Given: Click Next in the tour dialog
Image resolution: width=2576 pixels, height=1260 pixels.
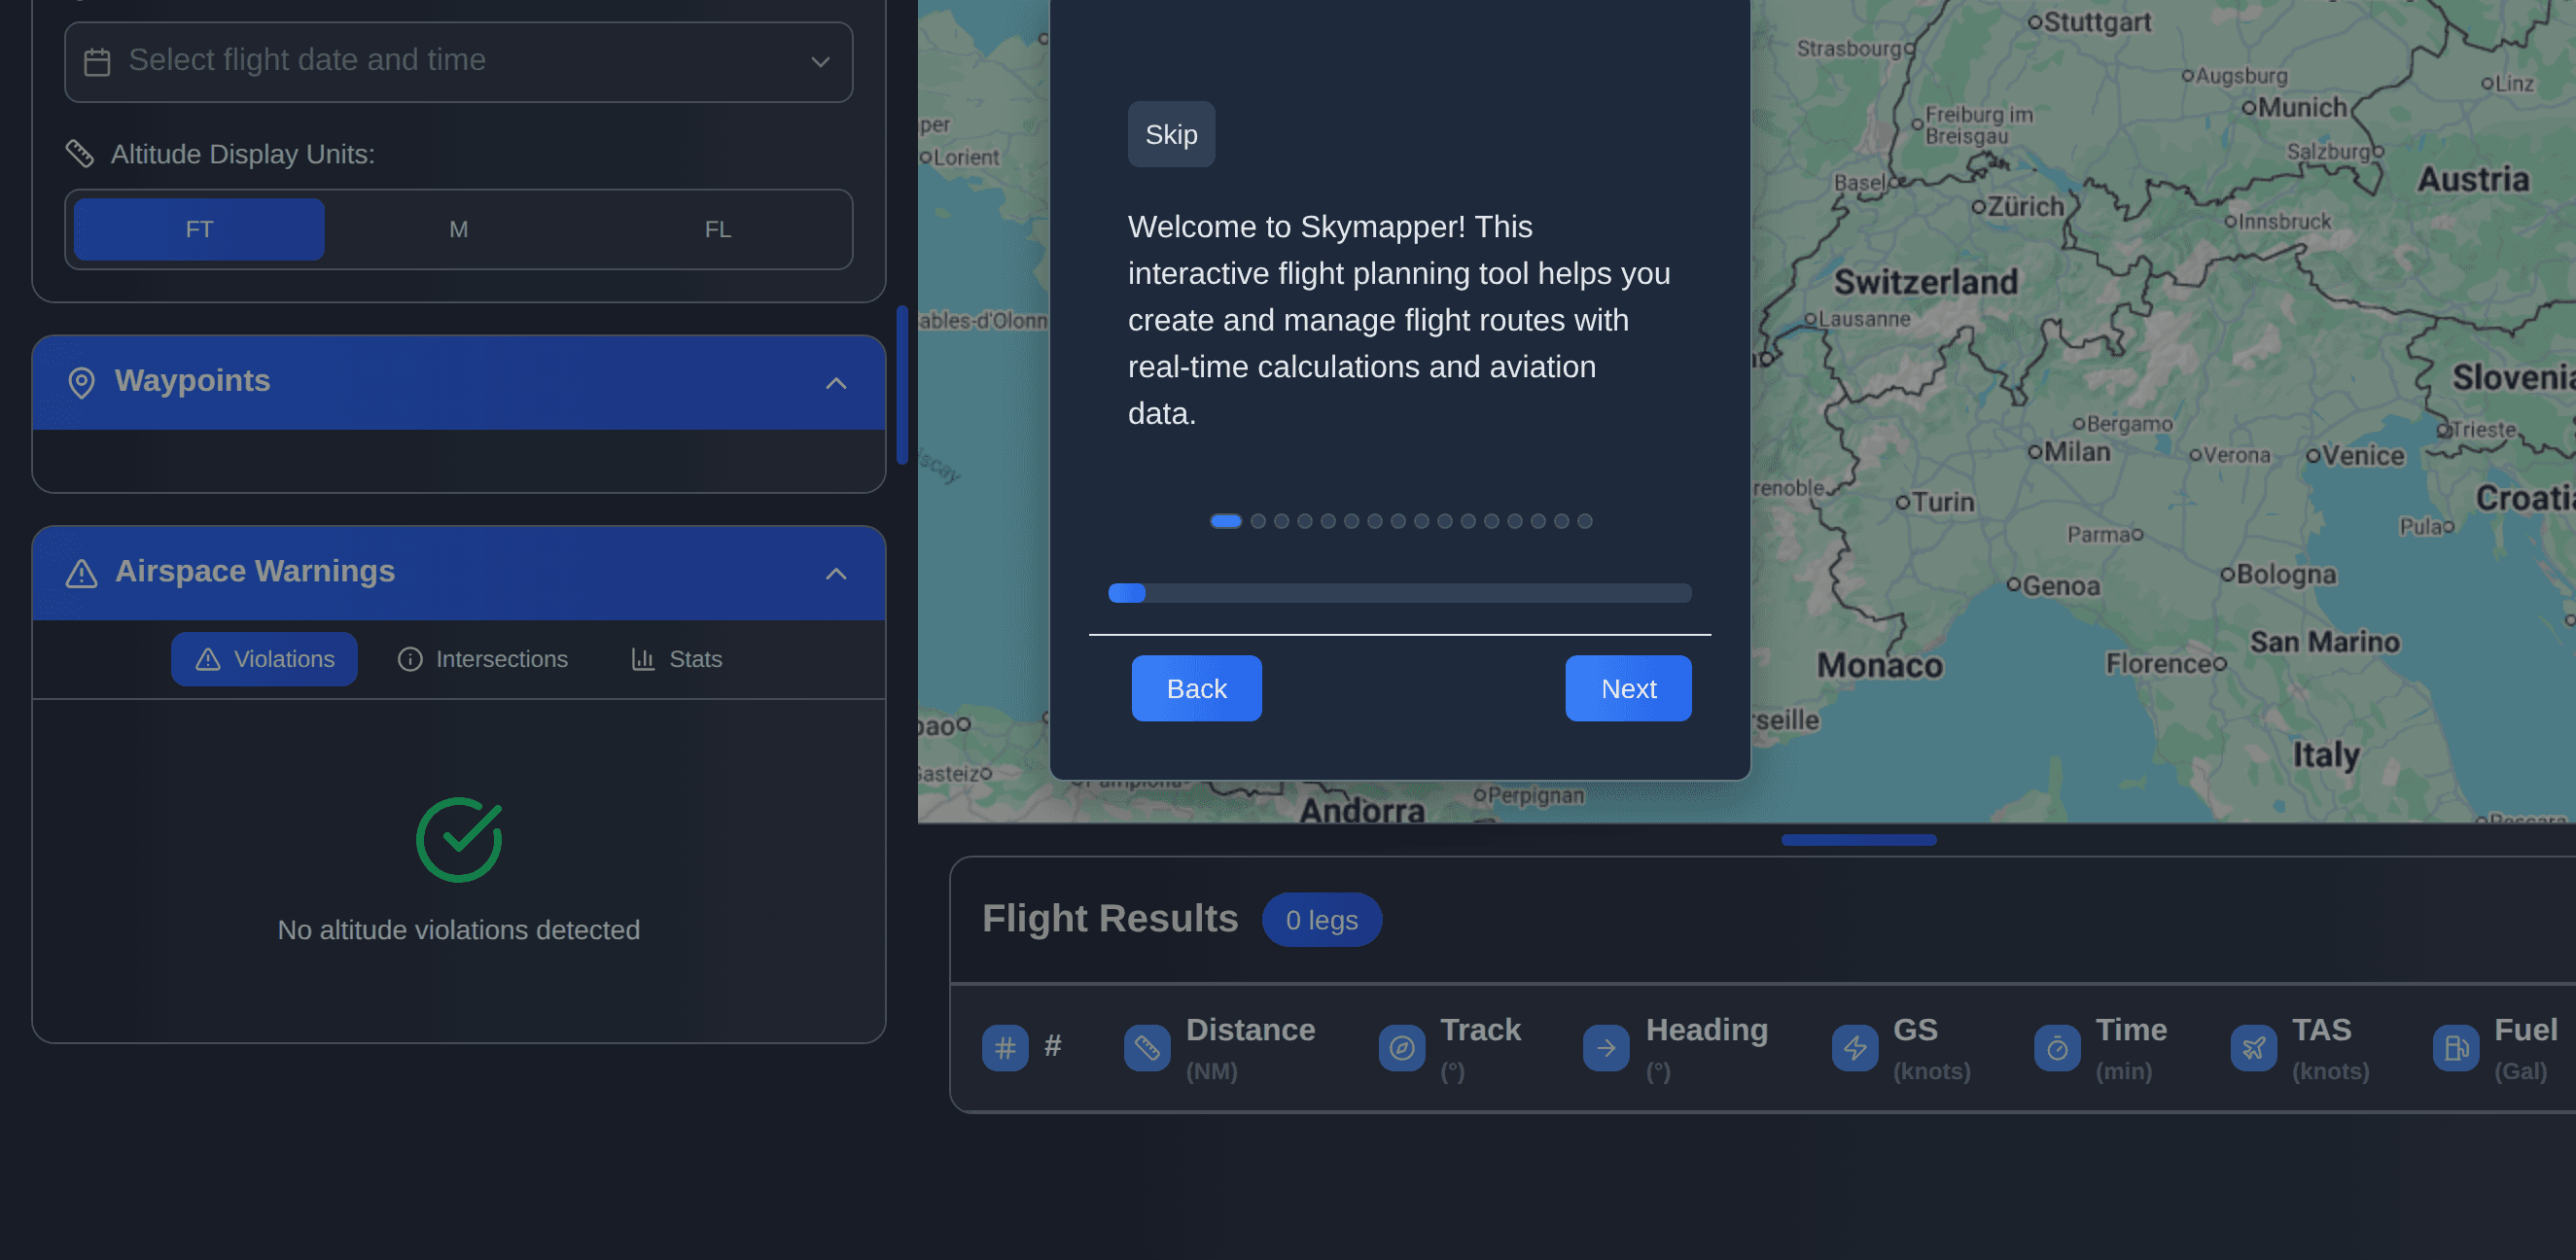Looking at the screenshot, I should click(1628, 688).
